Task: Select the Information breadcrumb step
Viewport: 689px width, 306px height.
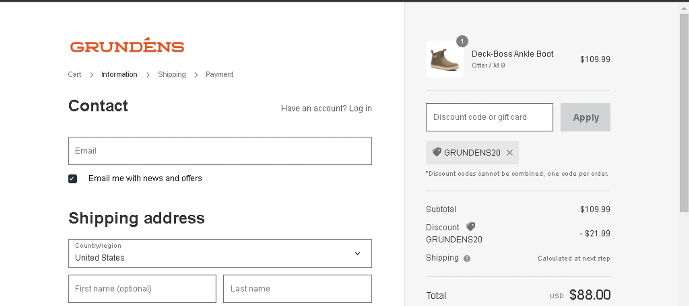Action: click(119, 74)
